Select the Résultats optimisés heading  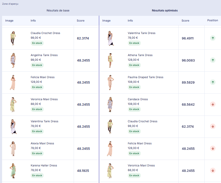pos(165,11)
